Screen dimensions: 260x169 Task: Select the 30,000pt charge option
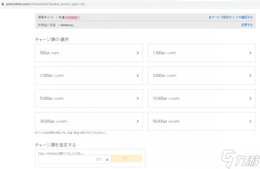click(89, 121)
